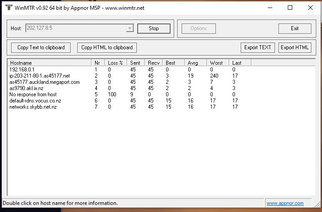The image size is (322, 212).
Task: Click the Sent column header
Action: point(136,63)
